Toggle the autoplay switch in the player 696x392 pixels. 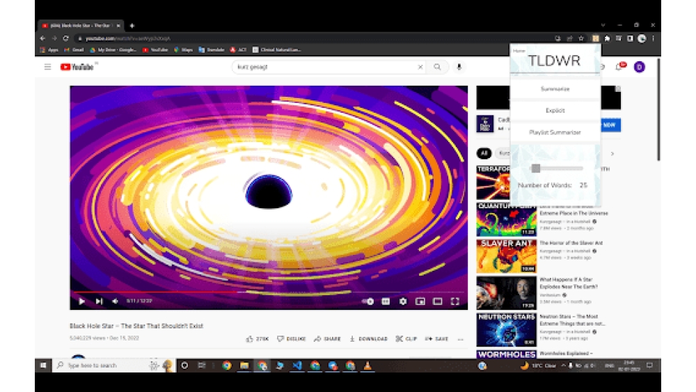[x=368, y=301]
